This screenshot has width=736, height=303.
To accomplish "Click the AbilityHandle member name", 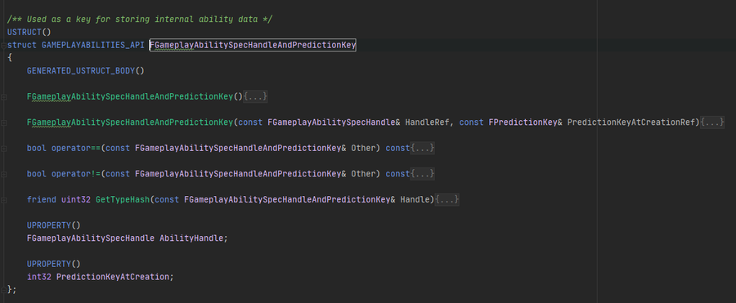I will coord(191,238).
